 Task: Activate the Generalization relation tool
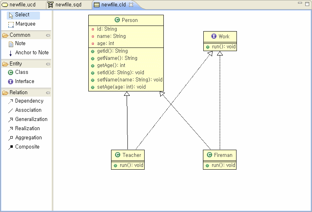(31, 119)
